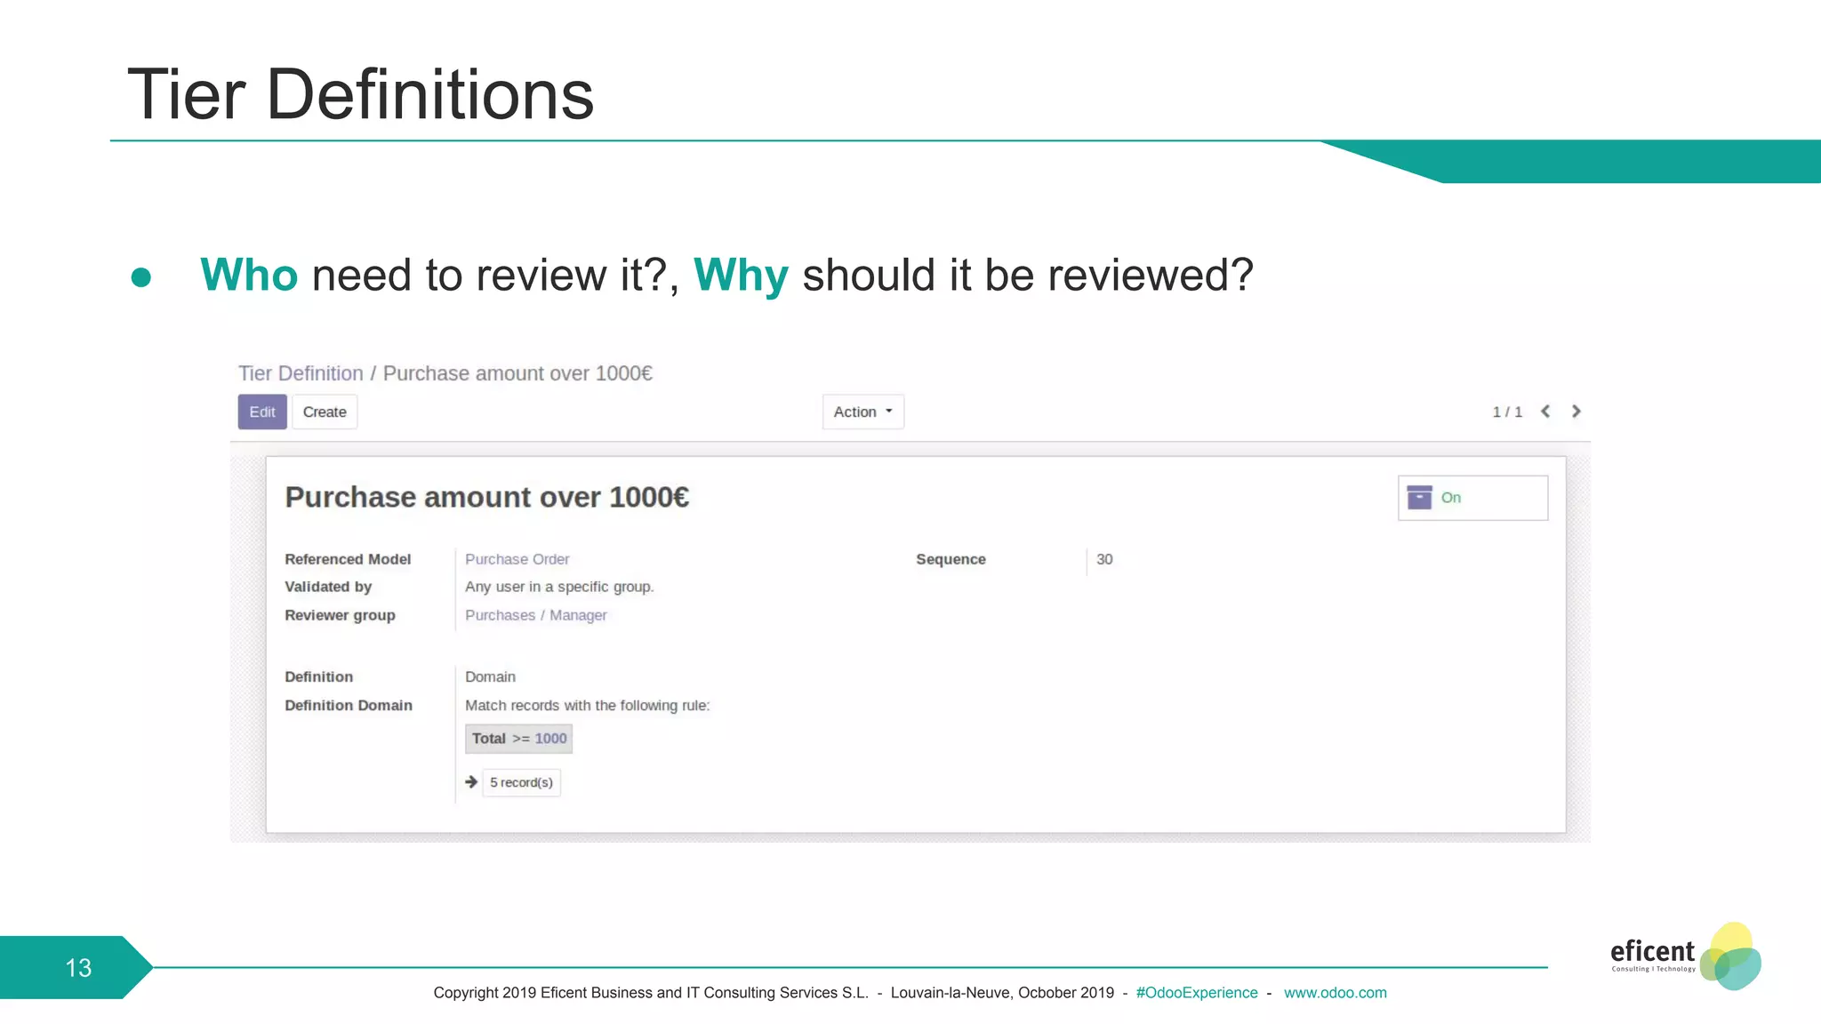Viewport: 1821px width, 1024px height.
Task: Open the Action dropdown
Action: click(863, 412)
